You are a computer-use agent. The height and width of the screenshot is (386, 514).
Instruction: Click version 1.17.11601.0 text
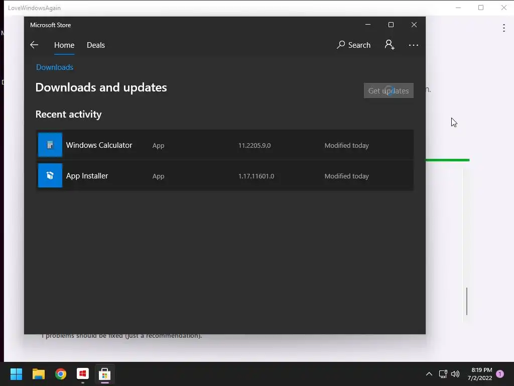[x=256, y=176]
